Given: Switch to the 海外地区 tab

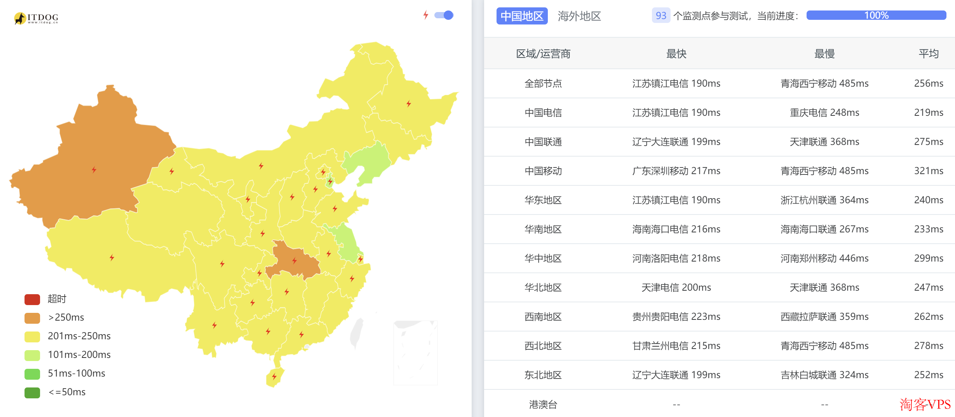Looking at the screenshot, I should click(579, 16).
